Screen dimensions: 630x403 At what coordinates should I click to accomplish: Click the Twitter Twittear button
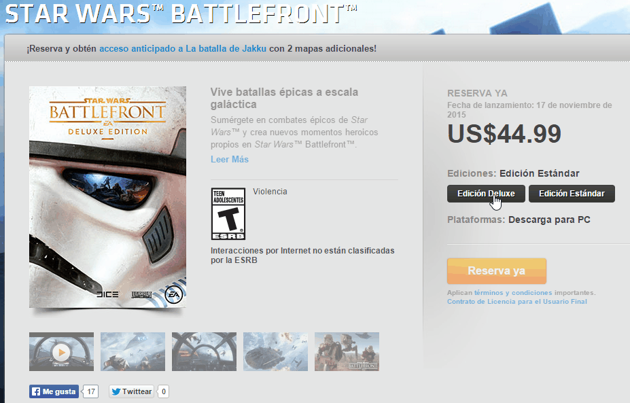131,391
